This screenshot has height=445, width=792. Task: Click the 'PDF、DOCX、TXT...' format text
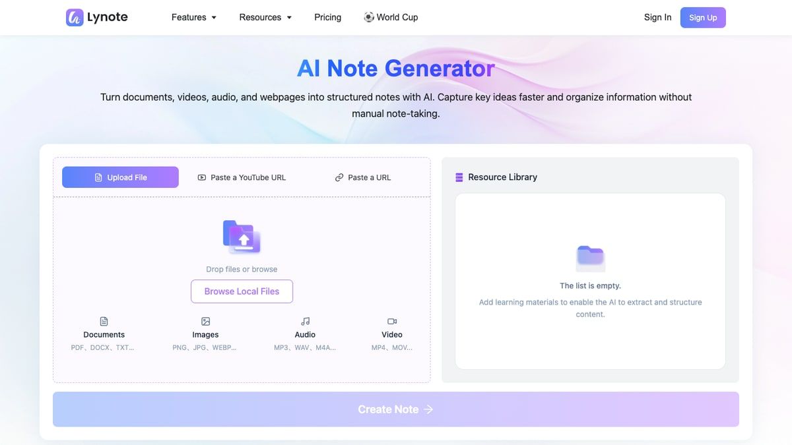(102, 347)
